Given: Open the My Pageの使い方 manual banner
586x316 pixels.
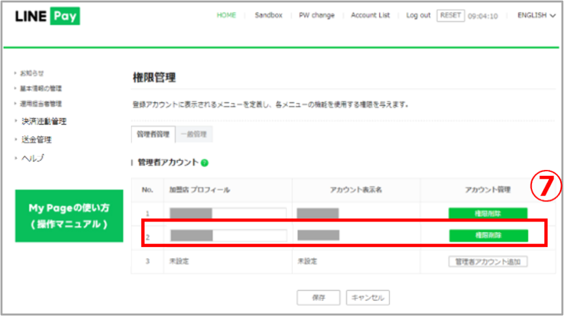Looking at the screenshot, I should [x=69, y=216].
